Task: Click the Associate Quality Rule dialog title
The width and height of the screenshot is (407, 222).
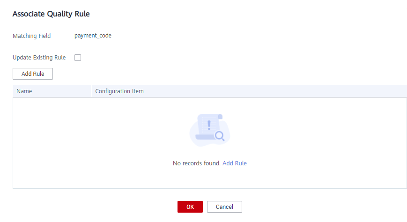Action: (x=51, y=14)
